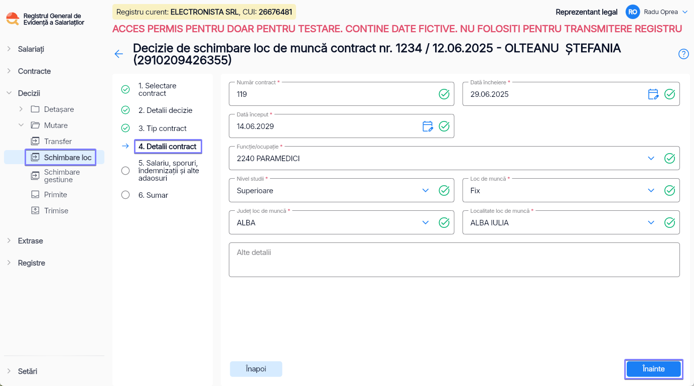The width and height of the screenshot is (694, 386).
Task: Go to step 3 Tip contract
Action: click(x=162, y=128)
